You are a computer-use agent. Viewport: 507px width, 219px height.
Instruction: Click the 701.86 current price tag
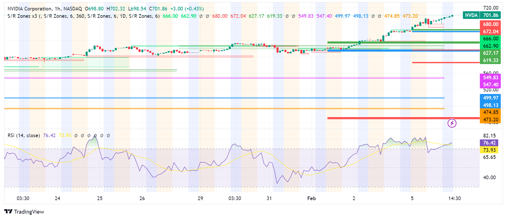click(491, 15)
